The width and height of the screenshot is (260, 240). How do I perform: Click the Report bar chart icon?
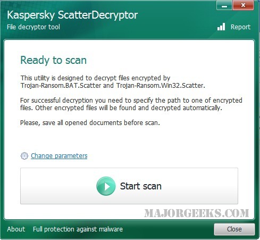[221, 27]
